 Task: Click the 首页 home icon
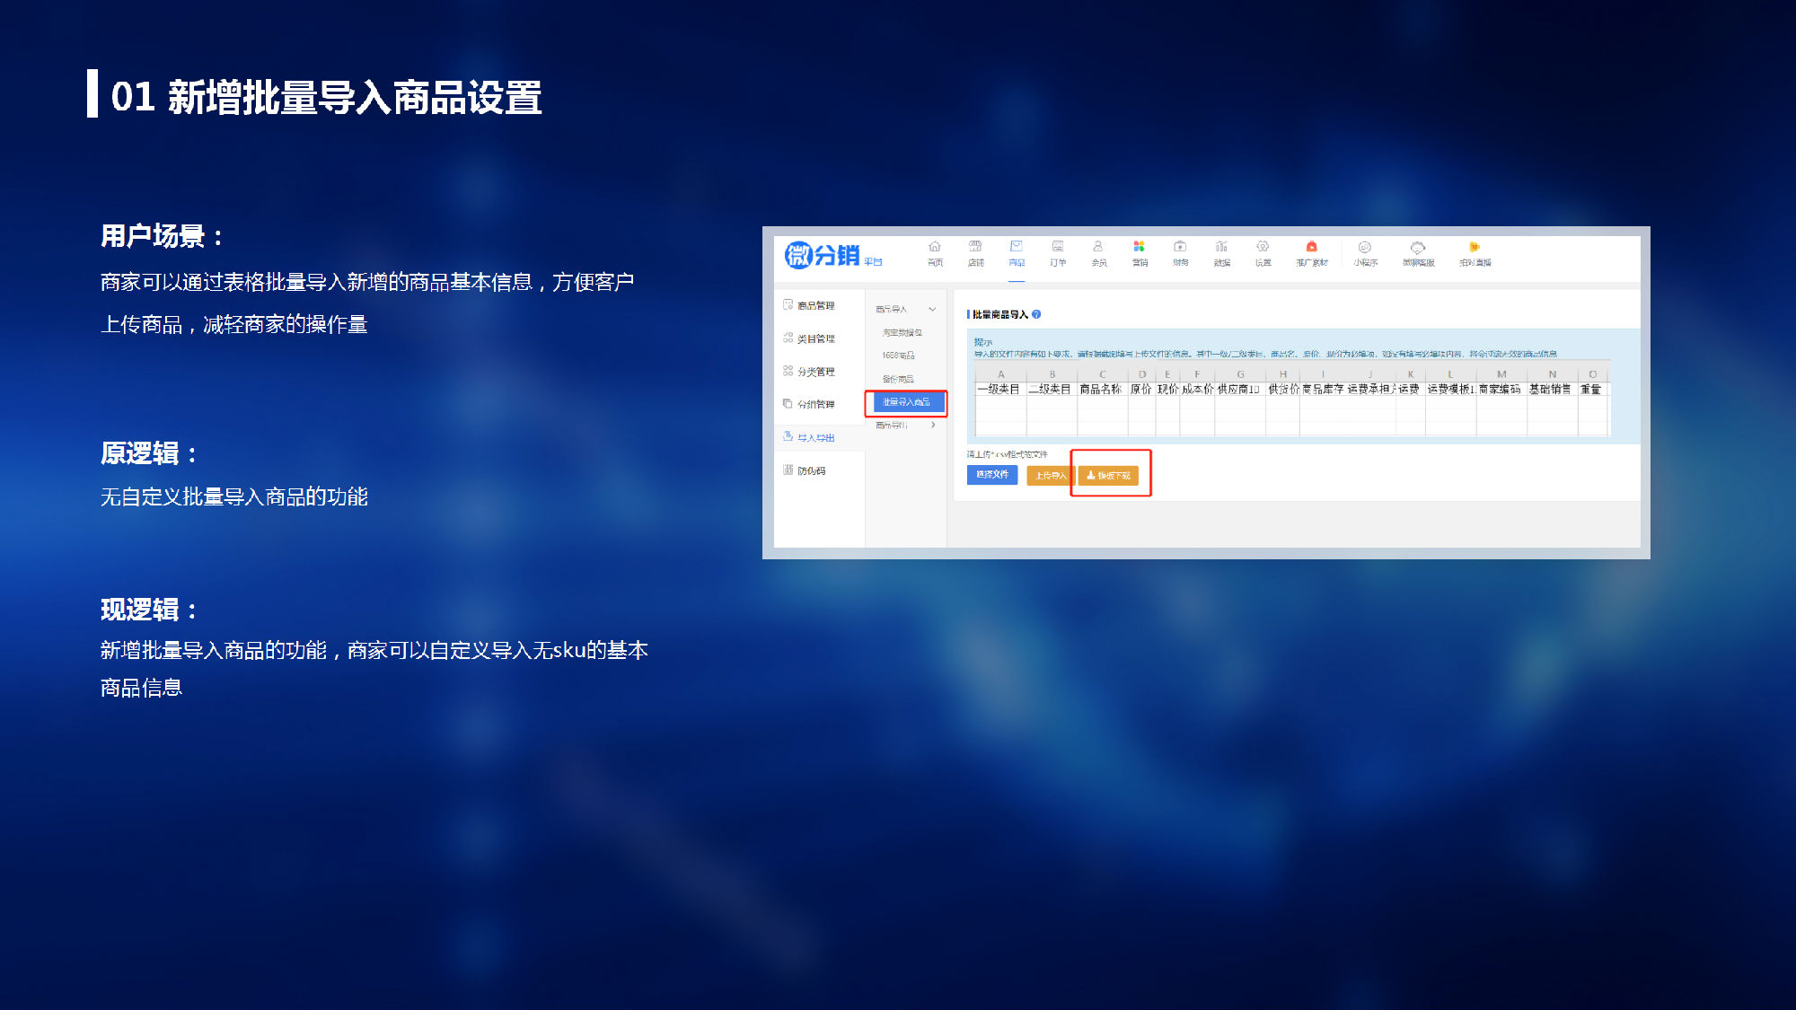(935, 247)
